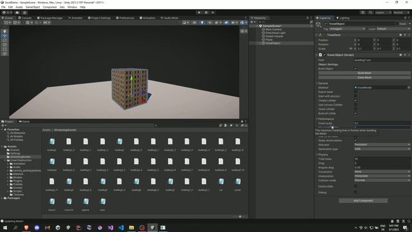Screen dimensions: 412x232
Task: Open the Windows Start menu
Action: tap(5, 227)
